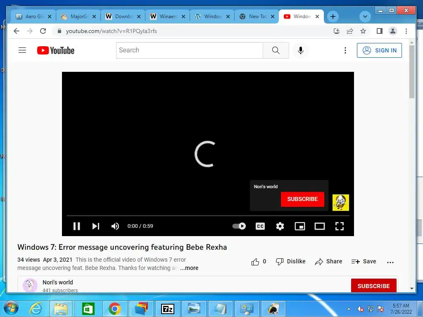Open a new tab plus button
423x317 pixels.
(333, 17)
